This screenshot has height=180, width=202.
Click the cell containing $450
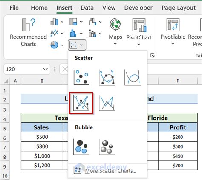(x=178, y=156)
